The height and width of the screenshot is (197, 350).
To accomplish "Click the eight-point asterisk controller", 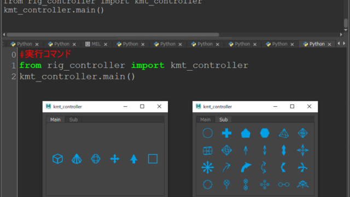I will point(208,167).
